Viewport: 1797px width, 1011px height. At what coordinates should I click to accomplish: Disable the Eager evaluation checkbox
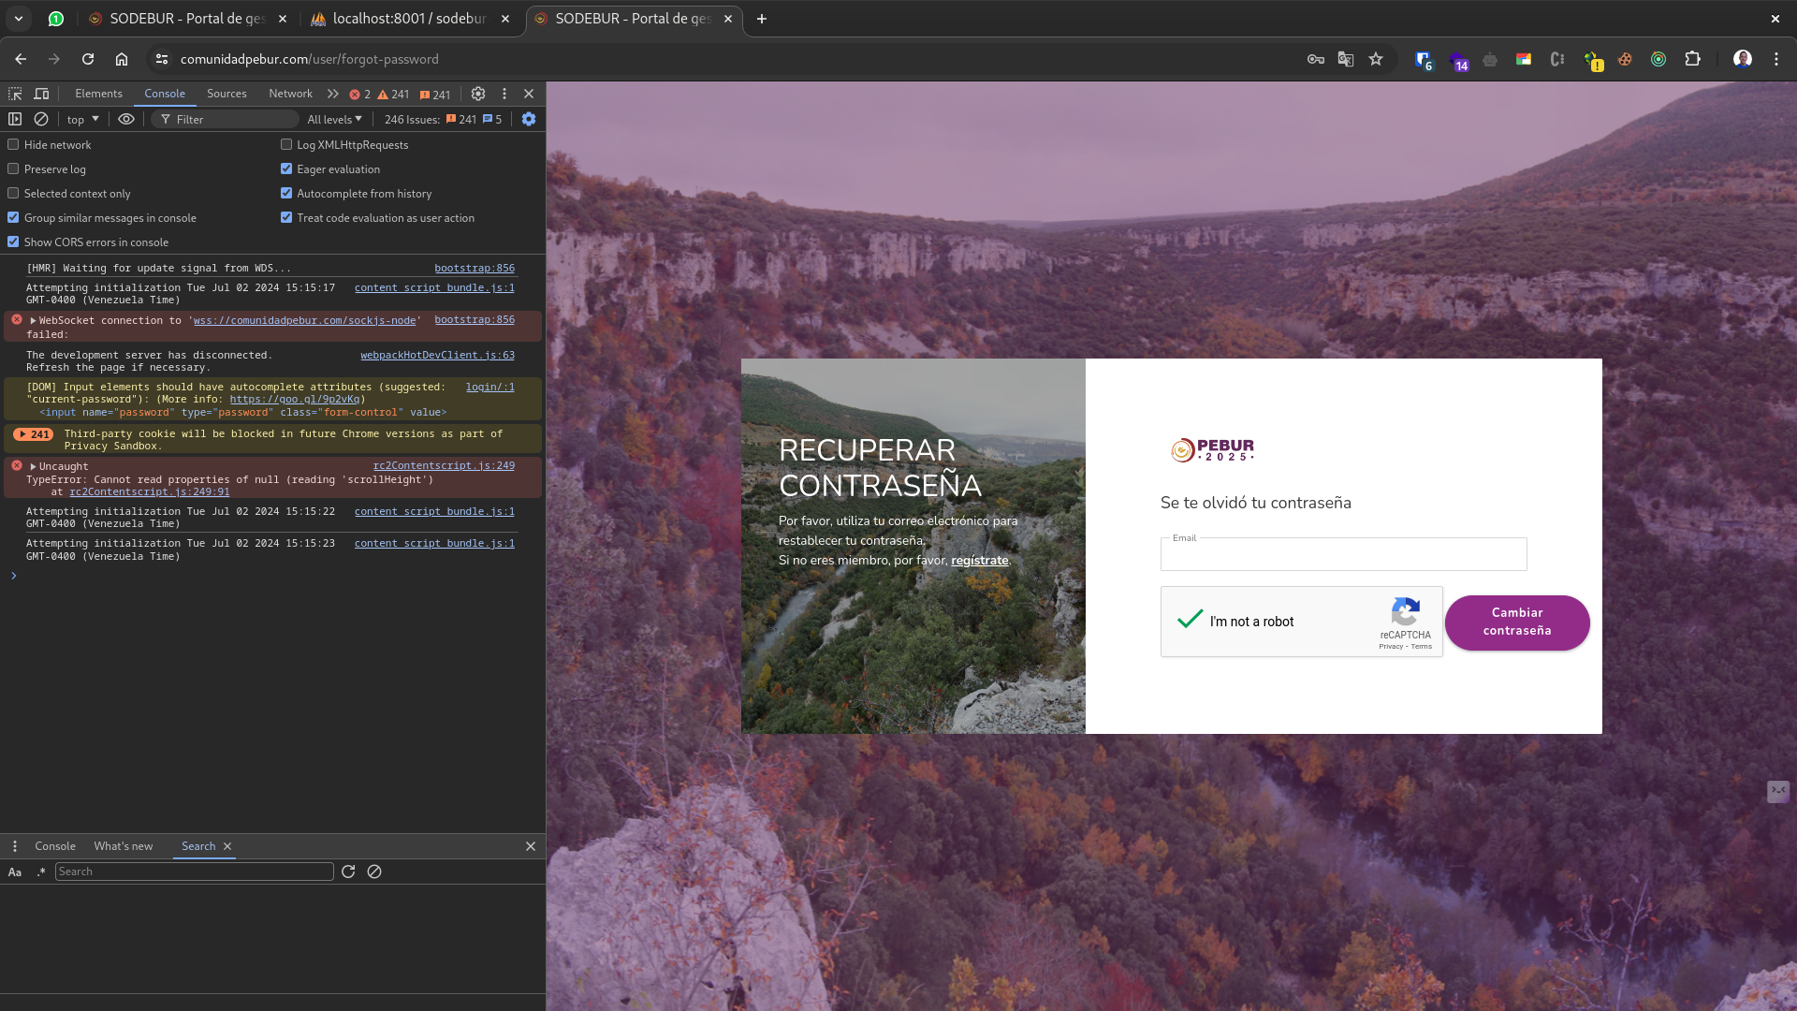click(x=286, y=168)
